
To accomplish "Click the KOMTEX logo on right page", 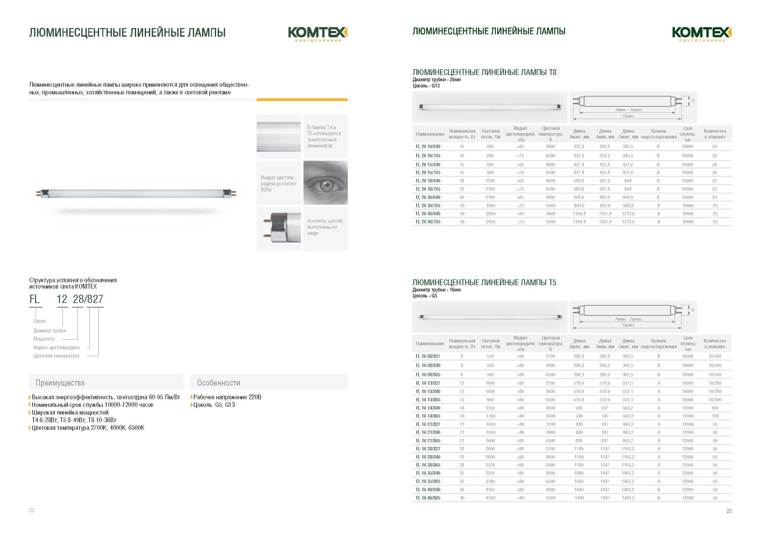I will (x=702, y=34).
